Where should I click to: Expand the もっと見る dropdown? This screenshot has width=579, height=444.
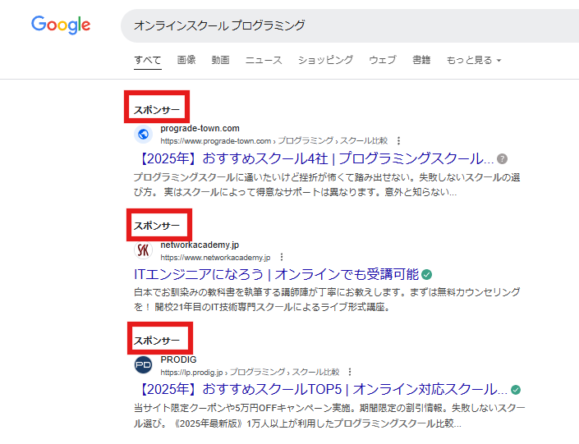pyautogui.click(x=474, y=60)
